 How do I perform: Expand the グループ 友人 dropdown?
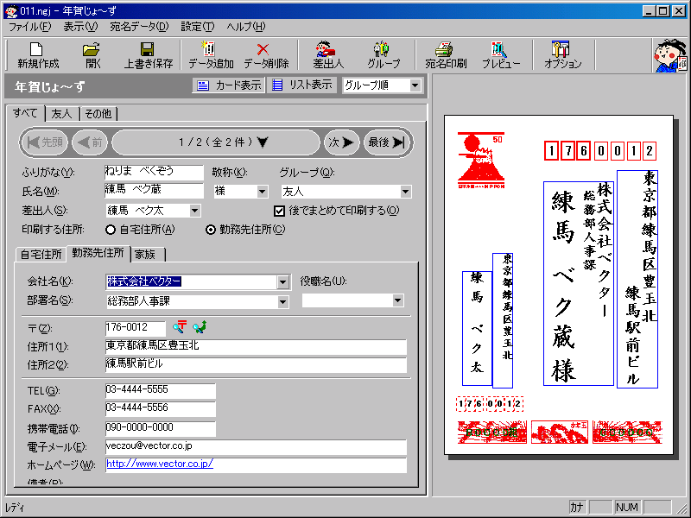[405, 192]
